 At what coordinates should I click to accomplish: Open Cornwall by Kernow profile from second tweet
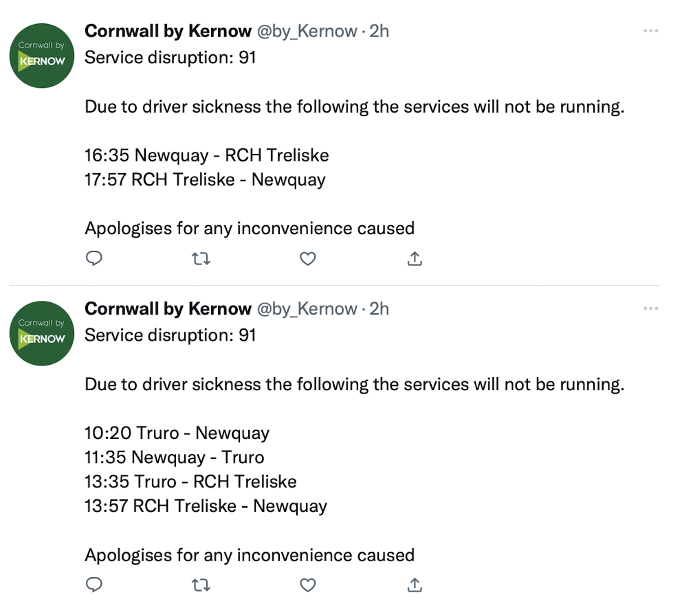pos(168,309)
